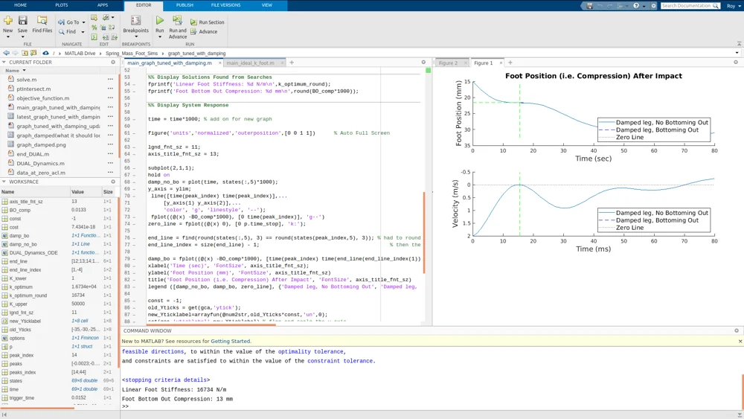This screenshot has width=744, height=419.
Task: Switch to the PUBLISH tab
Action: [185, 5]
